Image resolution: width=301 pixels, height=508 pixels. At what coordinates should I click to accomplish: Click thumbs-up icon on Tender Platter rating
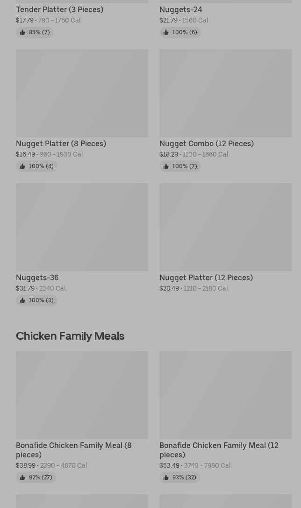[22, 32]
